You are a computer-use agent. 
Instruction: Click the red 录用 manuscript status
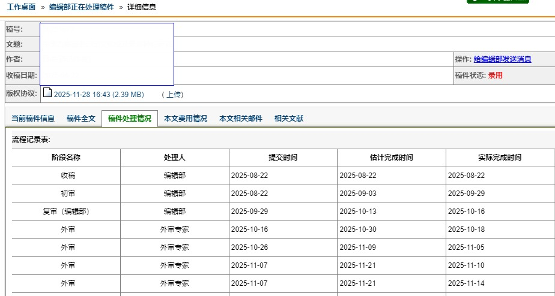point(495,75)
